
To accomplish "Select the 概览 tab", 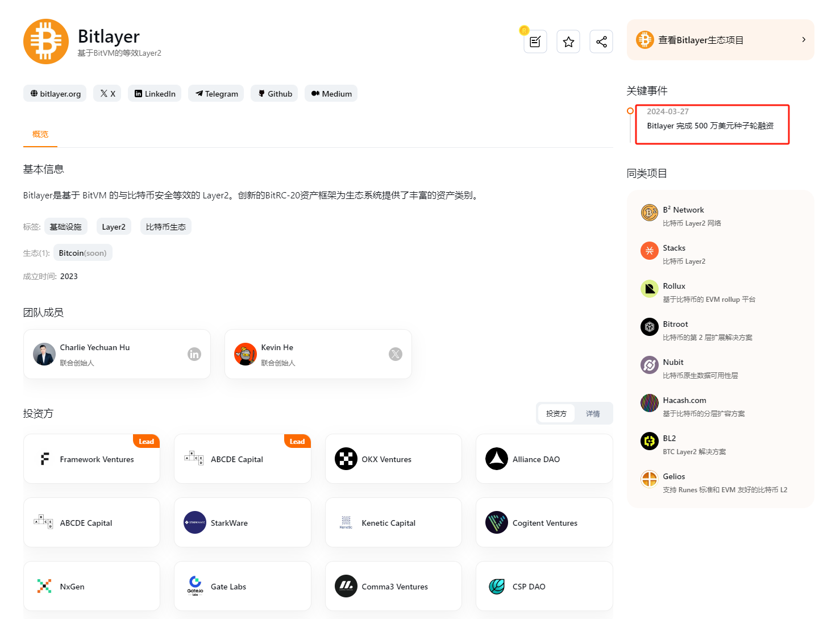I will [40, 134].
